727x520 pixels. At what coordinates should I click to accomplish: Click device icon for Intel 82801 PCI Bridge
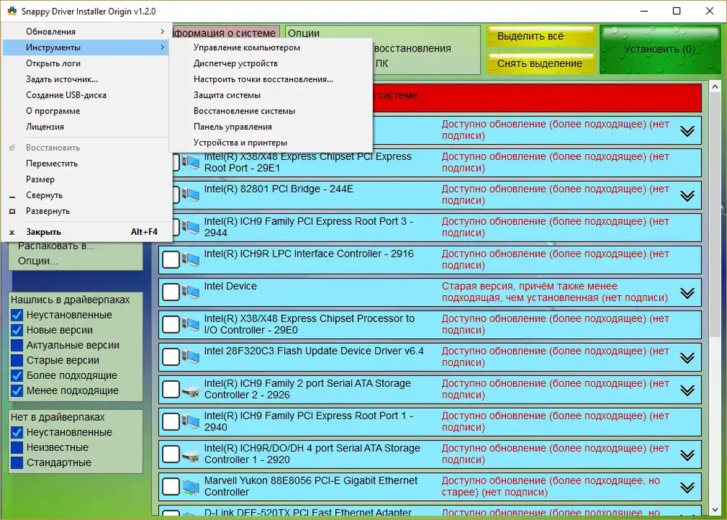pos(190,194)
